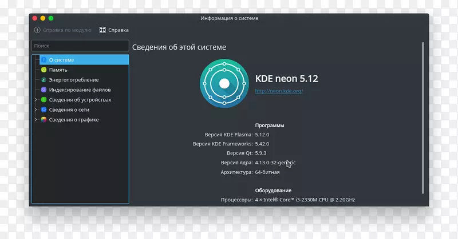
Task: Click the yellow minimize window button
Action: (x=42, y=18)
